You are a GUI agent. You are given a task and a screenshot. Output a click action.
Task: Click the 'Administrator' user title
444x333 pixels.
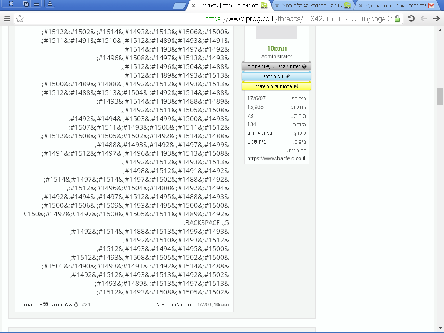(277, 56)
